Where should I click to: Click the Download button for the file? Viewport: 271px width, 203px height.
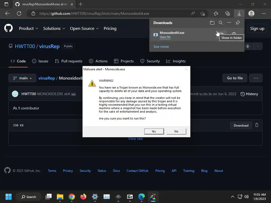point(241,125)
